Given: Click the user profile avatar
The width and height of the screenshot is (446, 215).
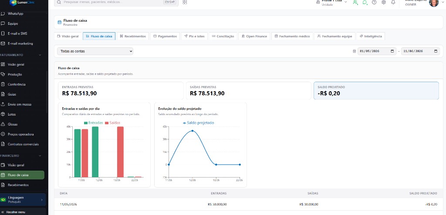Looking at the screenshot, I should click(x=434, y=3).
